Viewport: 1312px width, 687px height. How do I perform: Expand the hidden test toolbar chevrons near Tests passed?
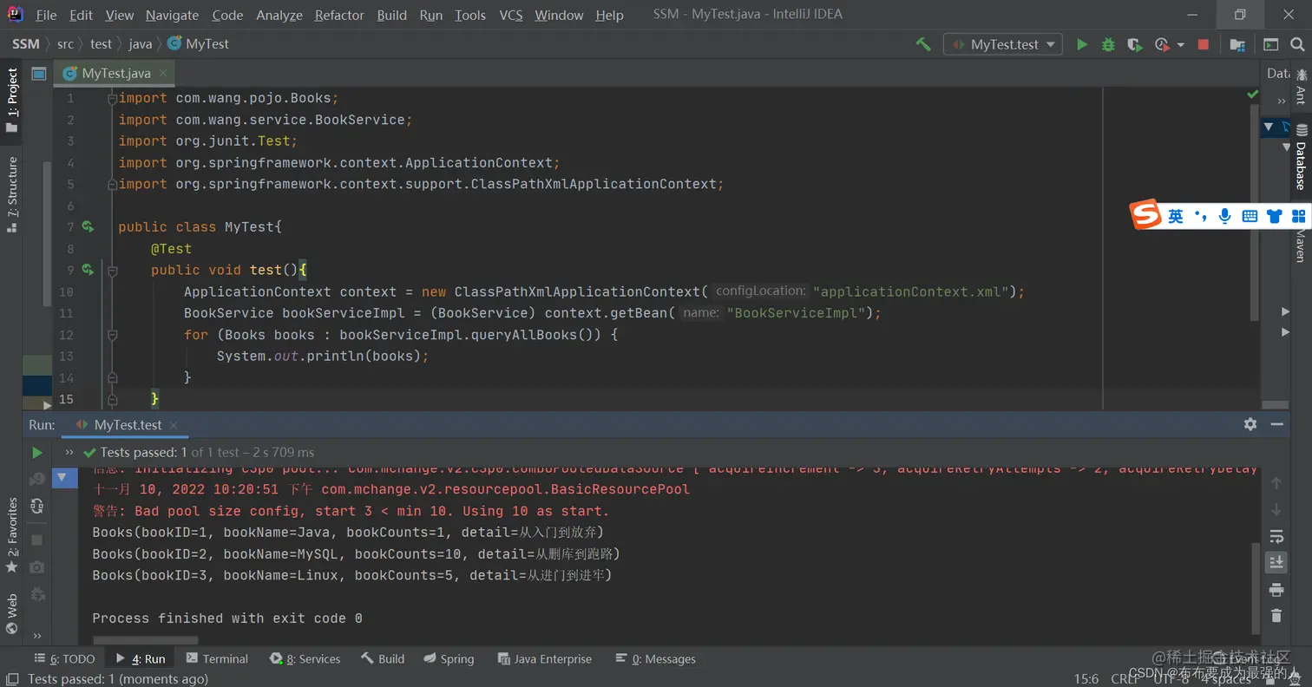(x=69, y=452)
